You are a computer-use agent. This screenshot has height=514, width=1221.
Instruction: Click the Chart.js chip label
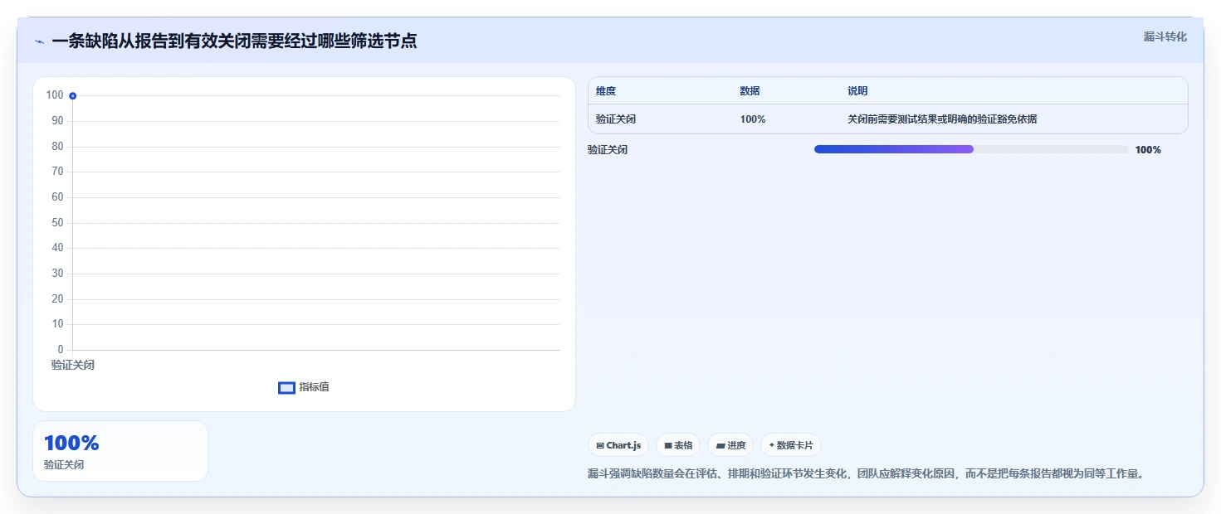tap(623, 445)
